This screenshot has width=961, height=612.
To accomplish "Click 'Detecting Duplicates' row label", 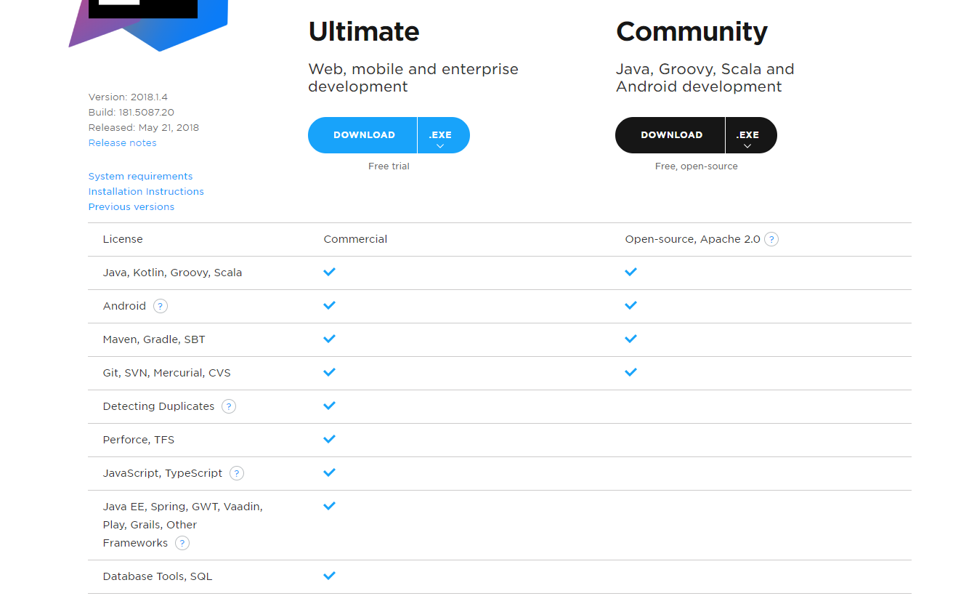I will [x=158, y=406].
